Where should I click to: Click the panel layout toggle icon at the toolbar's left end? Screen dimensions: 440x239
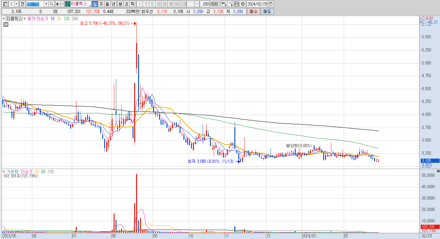click(x=5, y=4)
